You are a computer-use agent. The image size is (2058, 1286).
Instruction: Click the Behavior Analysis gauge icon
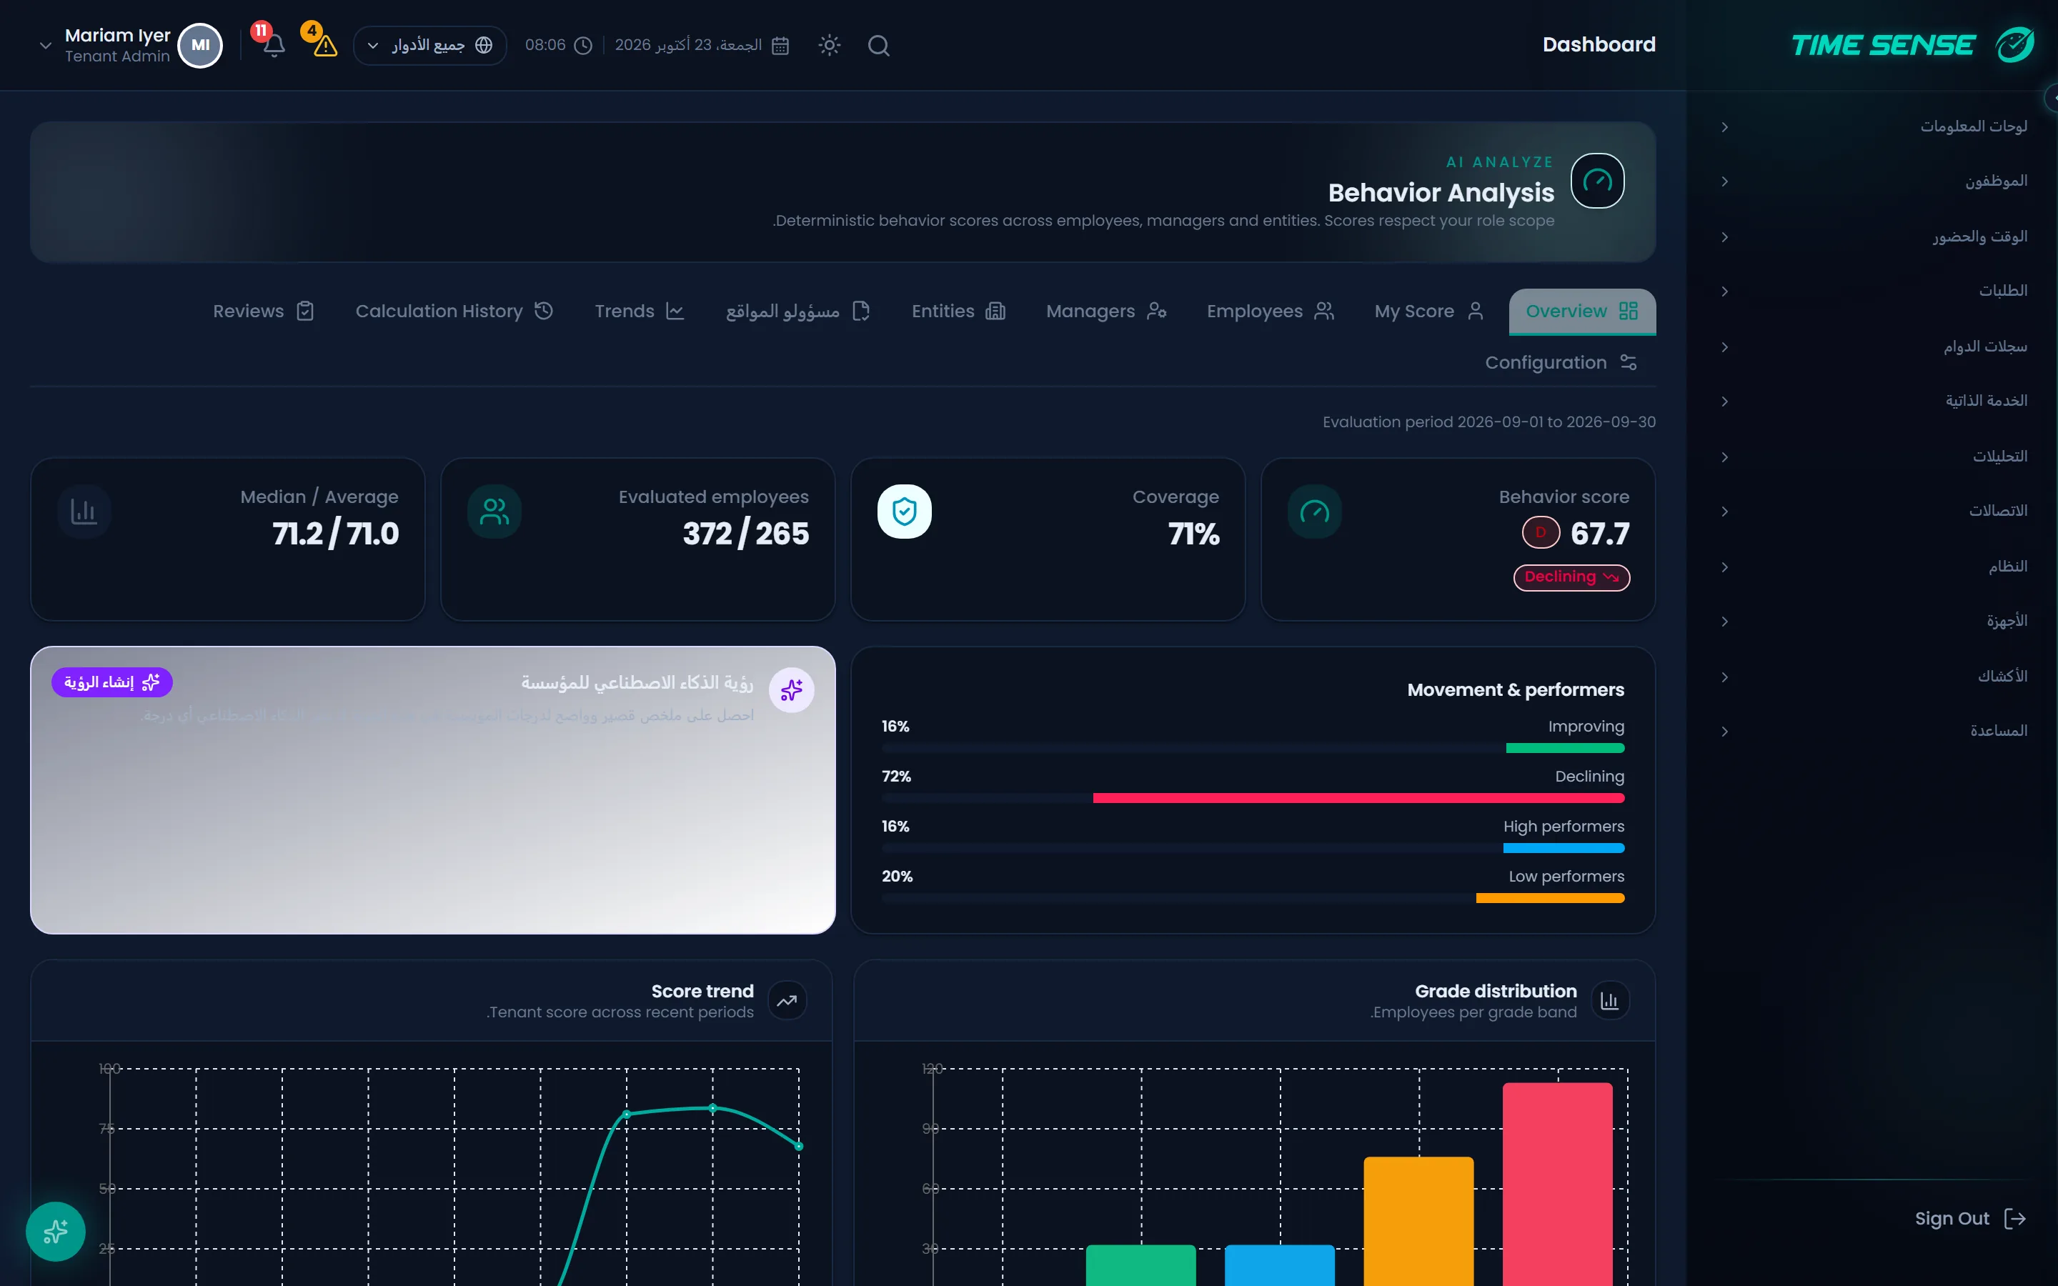1597,180
